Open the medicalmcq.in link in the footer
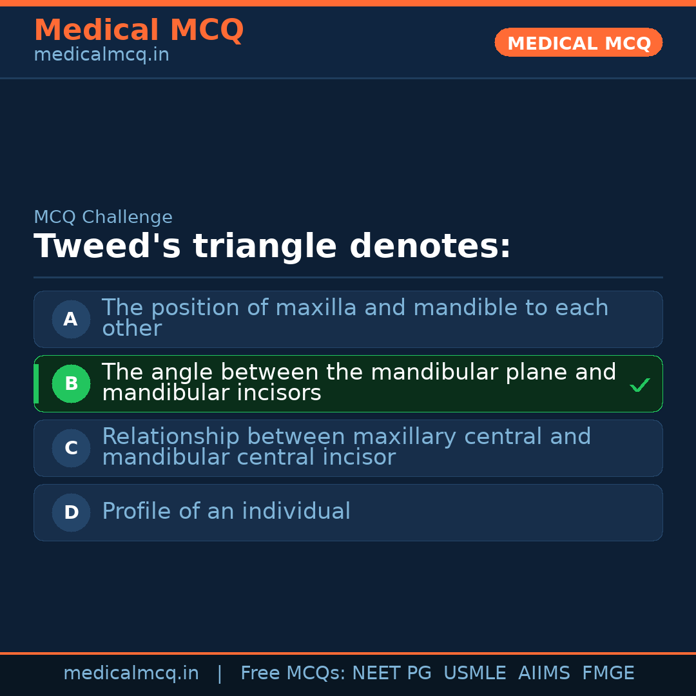 click(131, 673)
